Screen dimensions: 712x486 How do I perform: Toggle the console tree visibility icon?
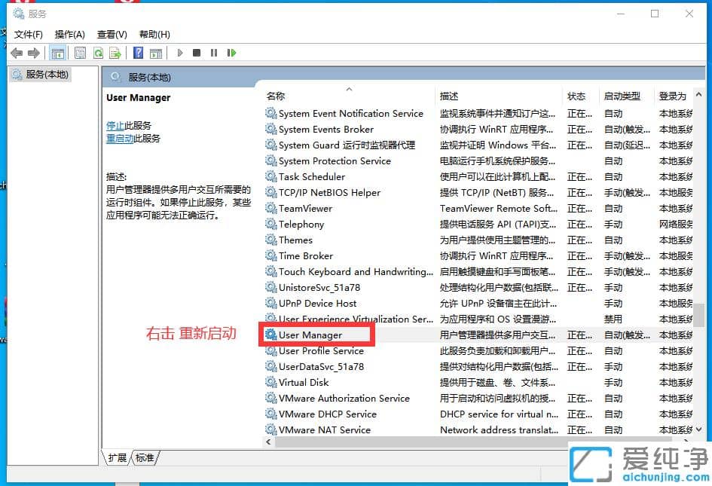point(57,53)
